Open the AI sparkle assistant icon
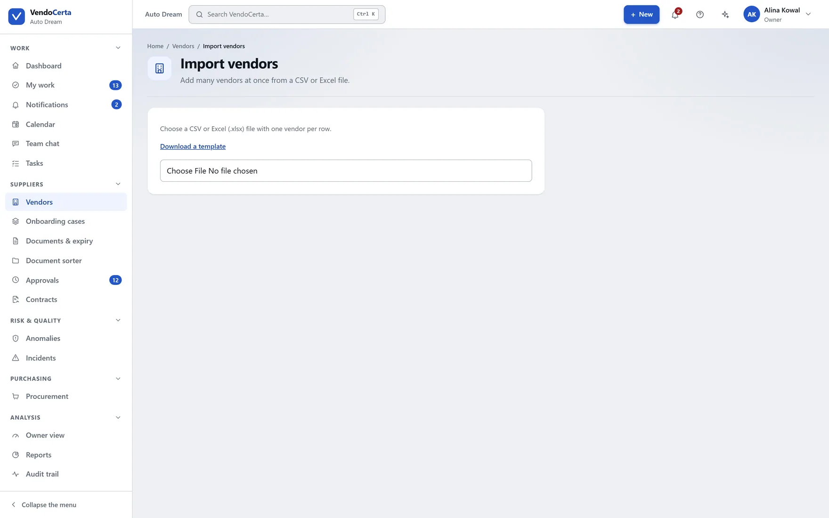Screen dimensions: 829x518 (x=725, y=15)
